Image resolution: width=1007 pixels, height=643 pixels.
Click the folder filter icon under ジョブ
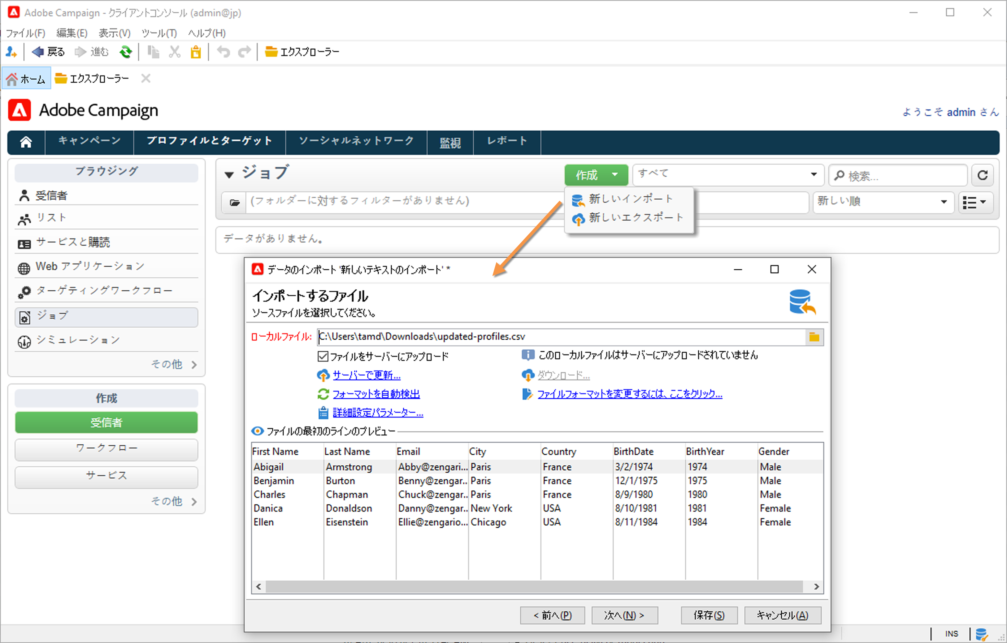click(235, 202)
